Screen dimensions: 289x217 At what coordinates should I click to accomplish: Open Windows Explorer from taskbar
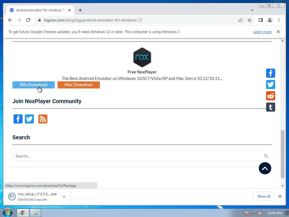[35, 213]
